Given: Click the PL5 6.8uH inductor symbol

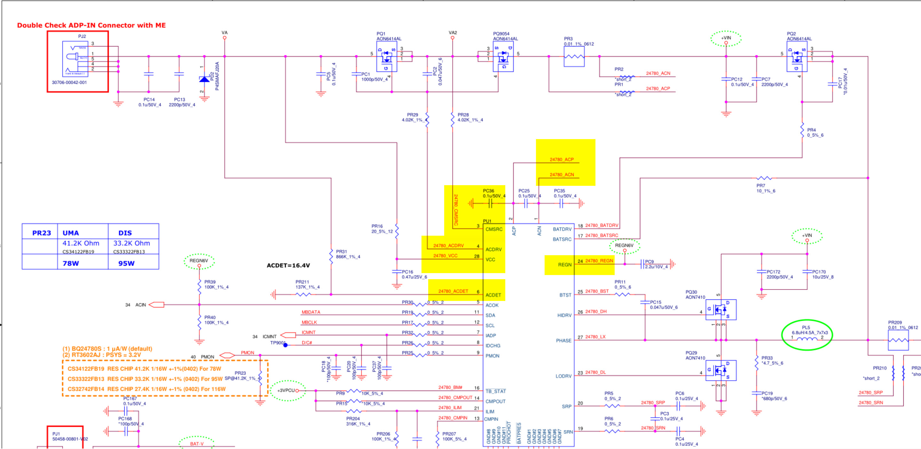Looking at the screenshot, I should click(807, 339).
